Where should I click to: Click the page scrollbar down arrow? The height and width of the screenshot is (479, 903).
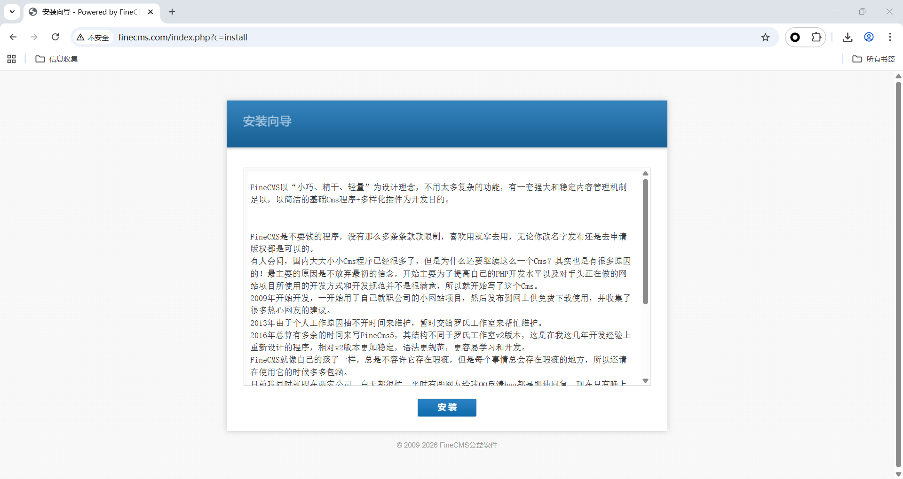click(x=898, y=474)
